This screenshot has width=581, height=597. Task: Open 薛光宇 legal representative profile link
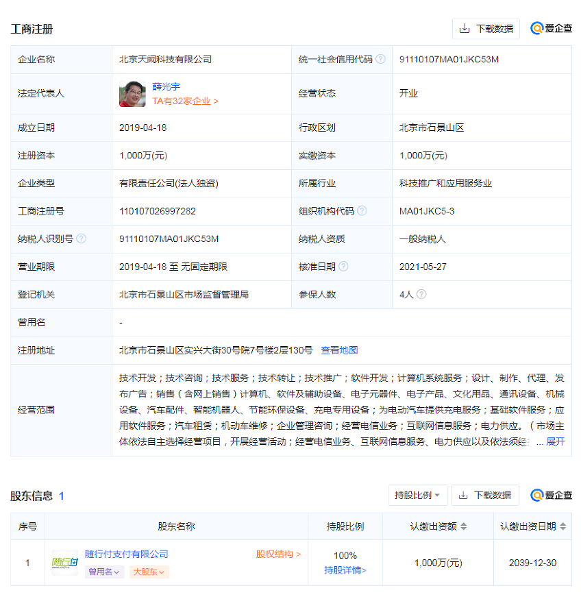[x=166, y=86]
